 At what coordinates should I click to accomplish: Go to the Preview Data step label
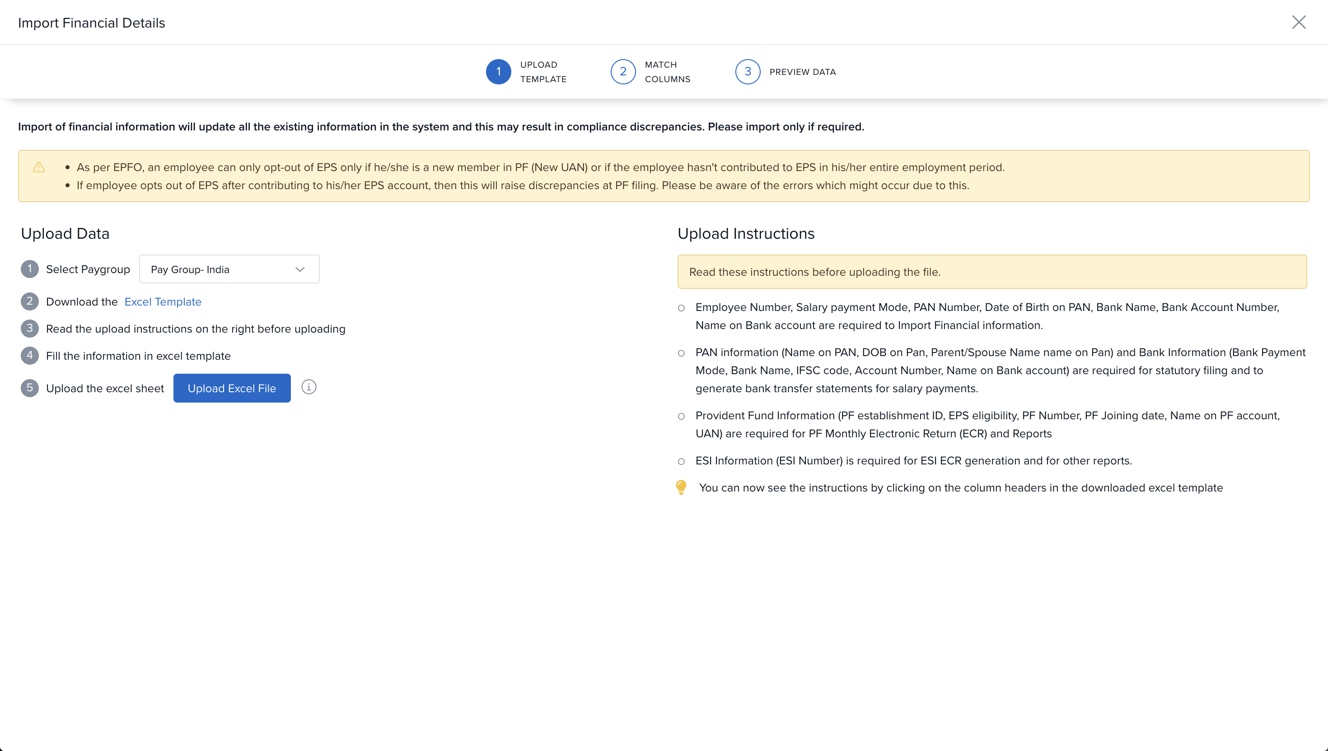click(802, 72)
